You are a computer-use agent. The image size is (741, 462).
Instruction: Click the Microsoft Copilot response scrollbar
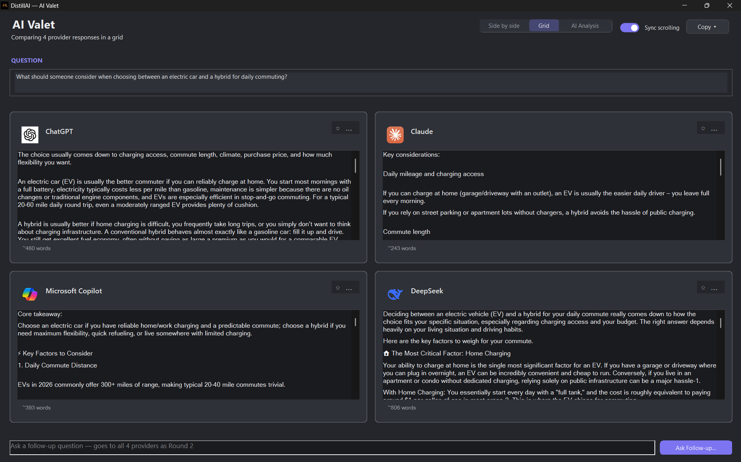click(x=355, y=322)
